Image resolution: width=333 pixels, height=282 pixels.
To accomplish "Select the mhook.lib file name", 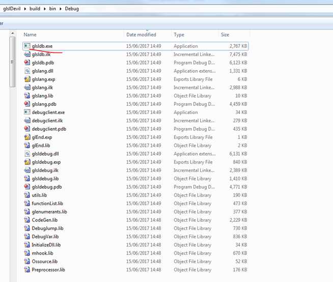I will coord(42,253).
